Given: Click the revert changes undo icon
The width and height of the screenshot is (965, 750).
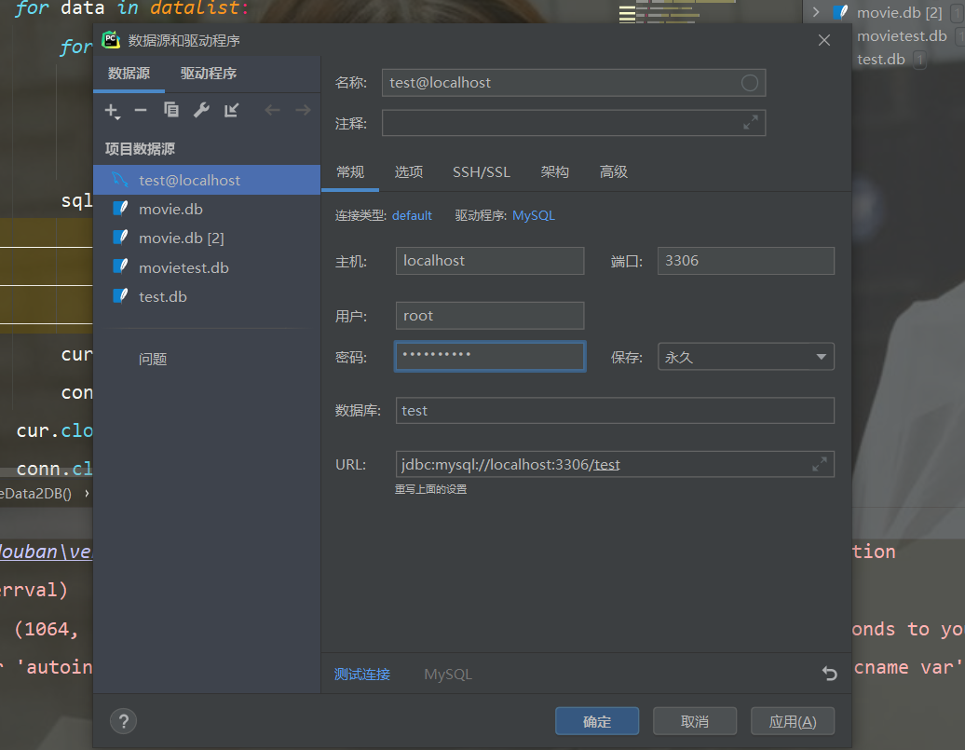Looking at the screenshot, I should pos(830,674).
